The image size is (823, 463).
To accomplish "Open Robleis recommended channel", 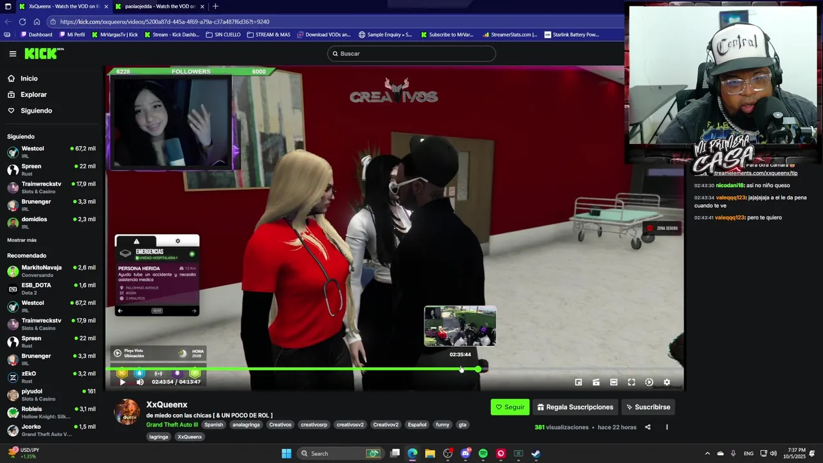I will [x=51, y=412].
